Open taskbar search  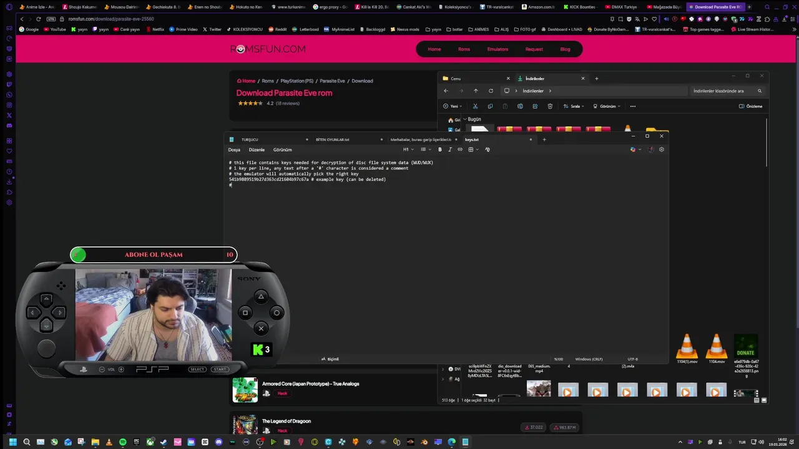pyautogui.click(x=26, y=442)
